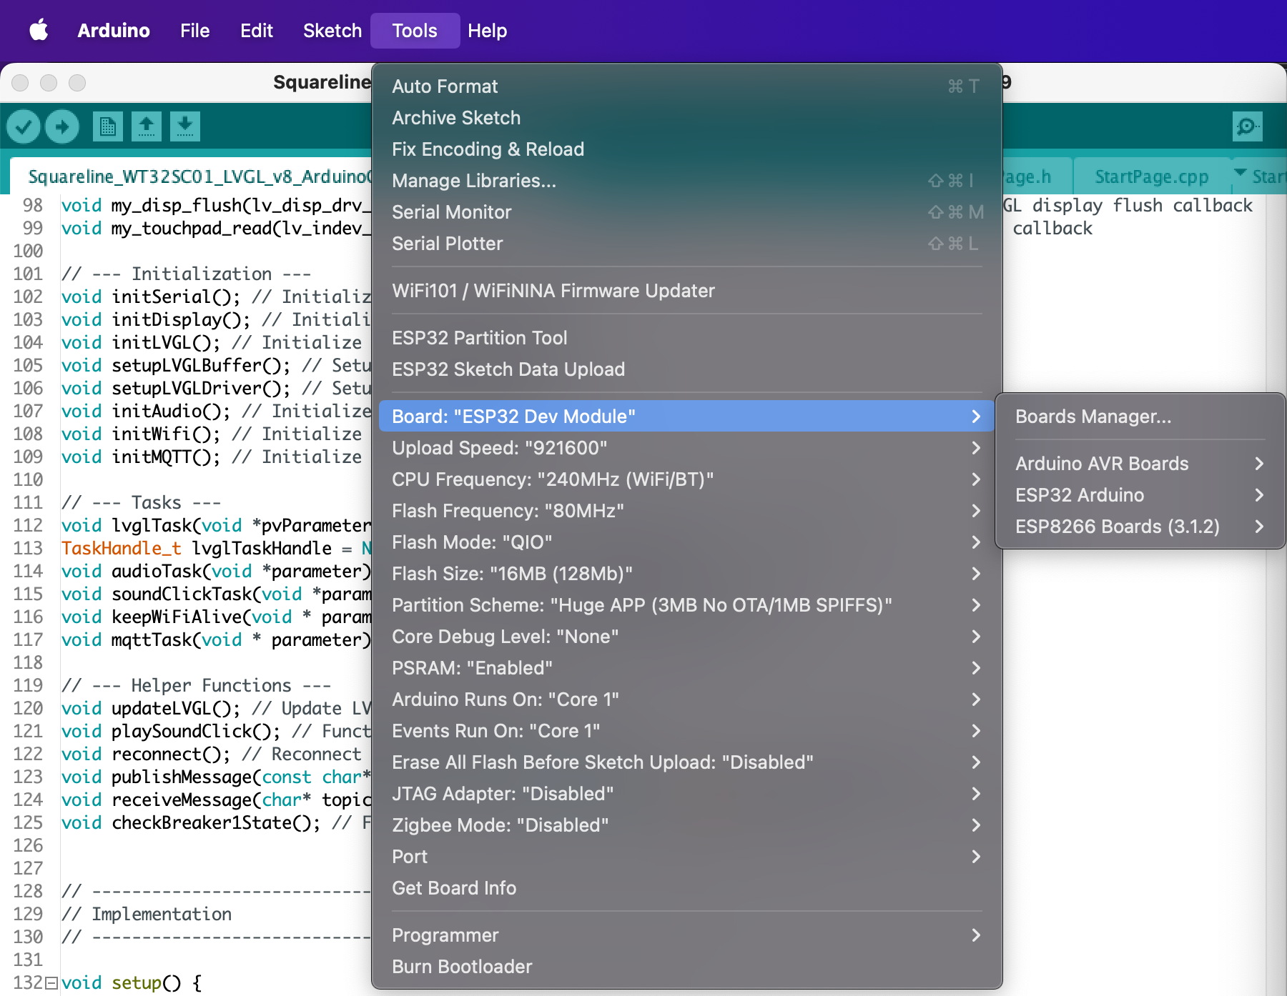Expand Arduino AVR Boards submenu
The width and height of the screenshot is (1287, 996).
tap(1140, 464)
